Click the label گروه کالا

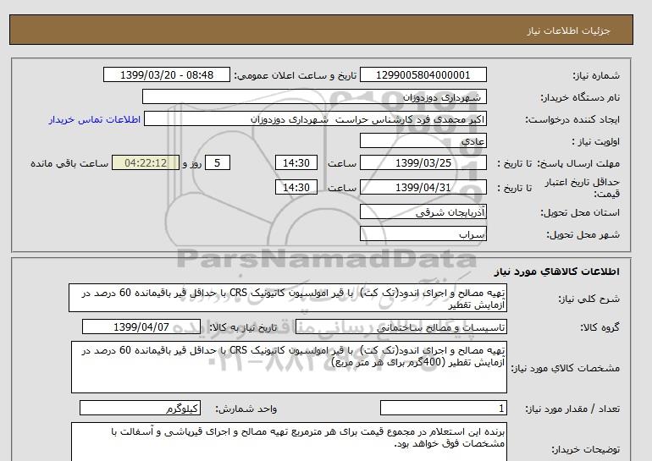coord(600,327)
